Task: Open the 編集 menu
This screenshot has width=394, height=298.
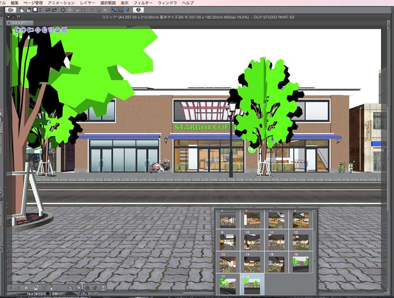Action: click(x=15, y=3)
